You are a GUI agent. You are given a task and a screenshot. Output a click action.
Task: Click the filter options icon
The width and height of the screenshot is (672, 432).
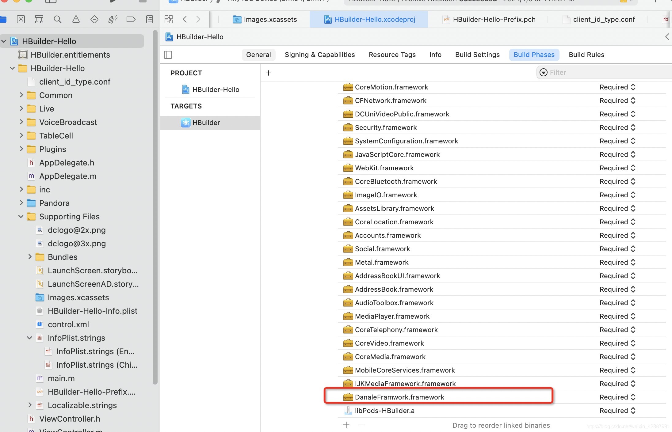[544, 72]
